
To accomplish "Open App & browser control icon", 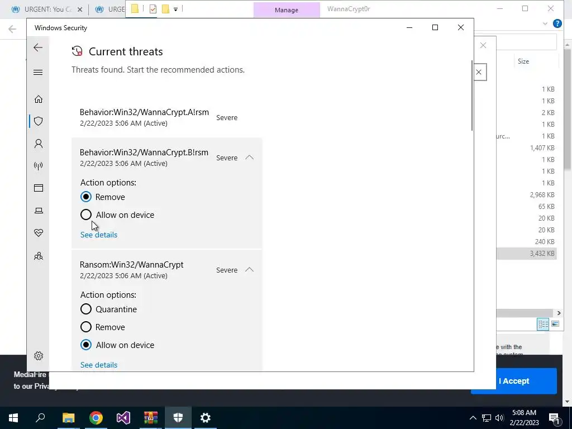I will coord(39,188).
